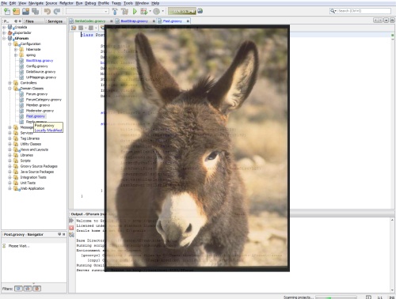Close the Post.groovy editor tab
The width and height of the screenshot is (396, 299).
pos(188,21)
